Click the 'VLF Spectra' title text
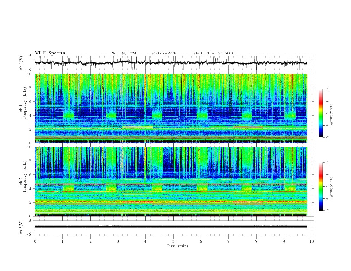This screenshot has width=351, height=271. coord(50,53)
